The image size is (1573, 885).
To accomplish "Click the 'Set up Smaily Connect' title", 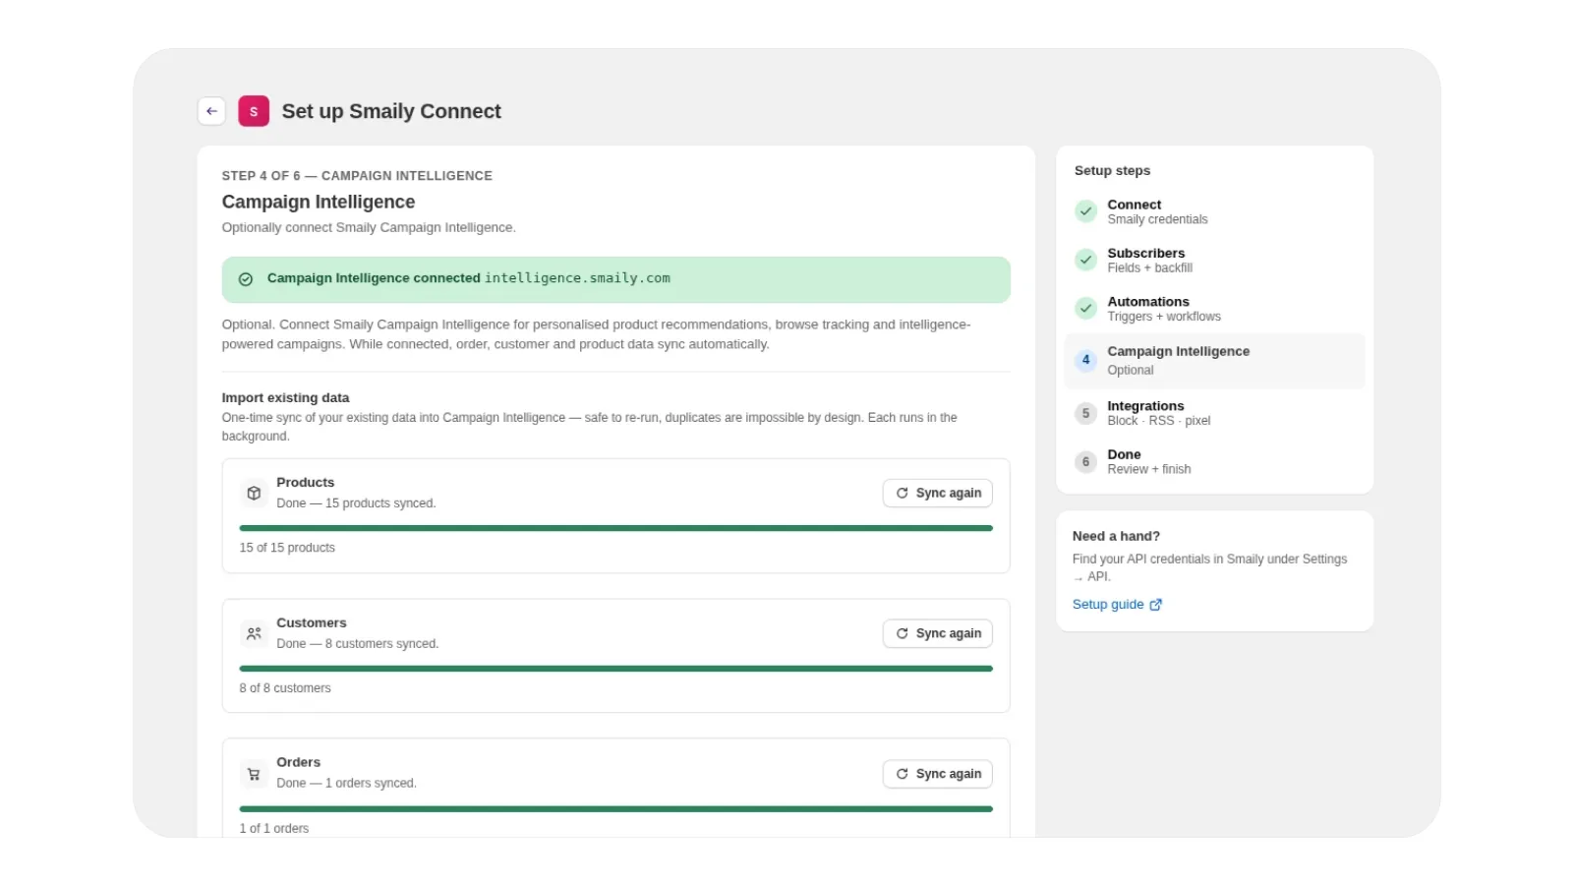I will pos(391,111).
